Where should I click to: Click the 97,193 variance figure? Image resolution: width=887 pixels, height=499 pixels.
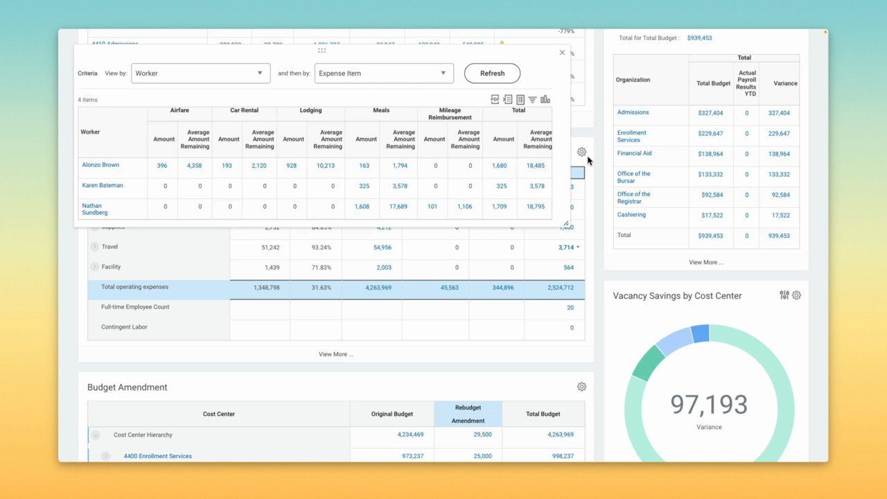709,404
